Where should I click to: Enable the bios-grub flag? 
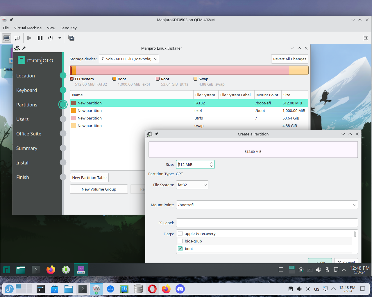pos(180,241)
